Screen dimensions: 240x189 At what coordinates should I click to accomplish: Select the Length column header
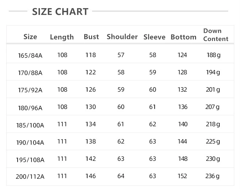62,37
